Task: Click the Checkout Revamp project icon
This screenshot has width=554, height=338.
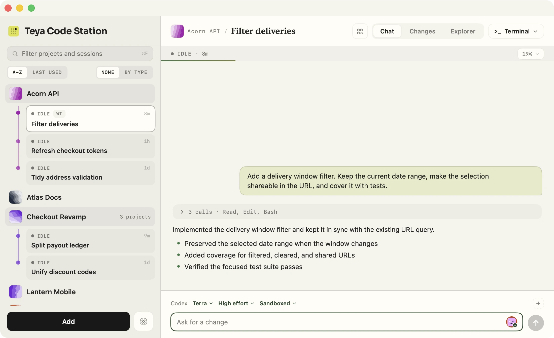Action: click(x=16, y=217)
